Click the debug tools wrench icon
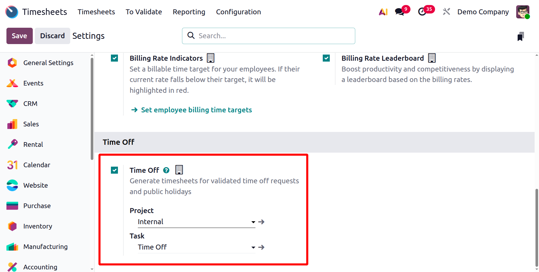 [x=446, y=12]
